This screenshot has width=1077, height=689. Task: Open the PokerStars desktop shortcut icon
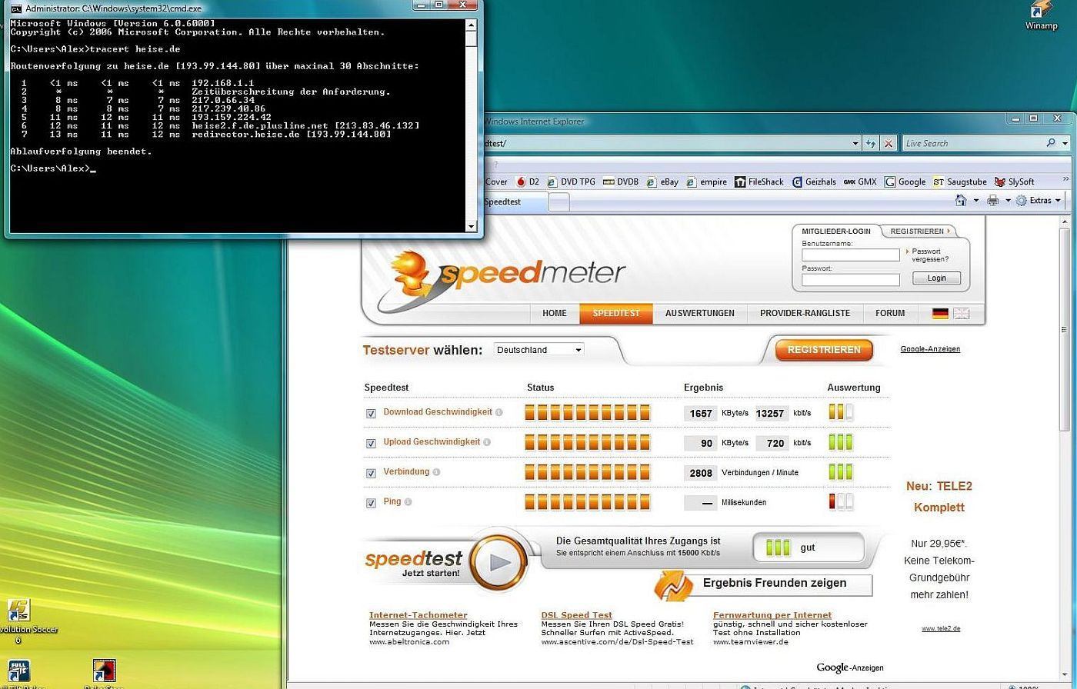[x=104, y=672]
